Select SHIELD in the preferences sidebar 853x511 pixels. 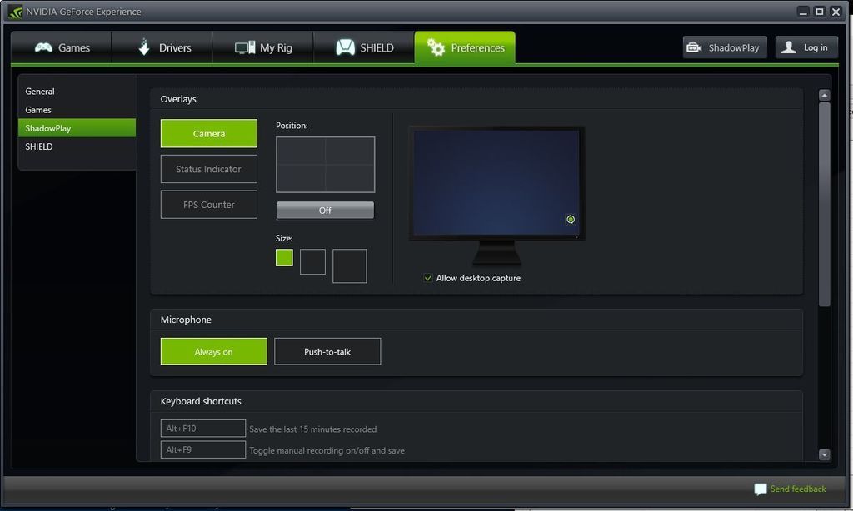pyautogui.click(x=77, y=146)
